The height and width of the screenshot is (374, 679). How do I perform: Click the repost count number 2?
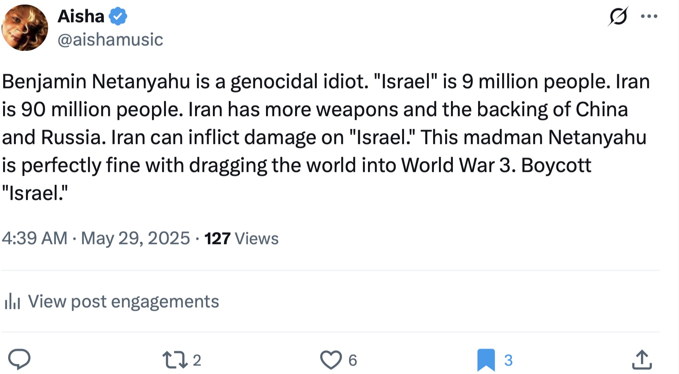(197, 360)
